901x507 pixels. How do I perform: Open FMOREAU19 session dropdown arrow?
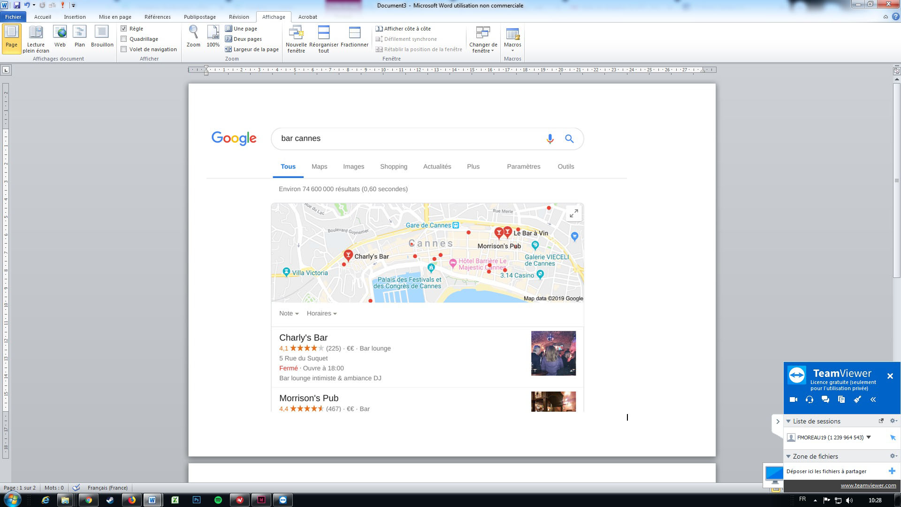pos(869,437)
